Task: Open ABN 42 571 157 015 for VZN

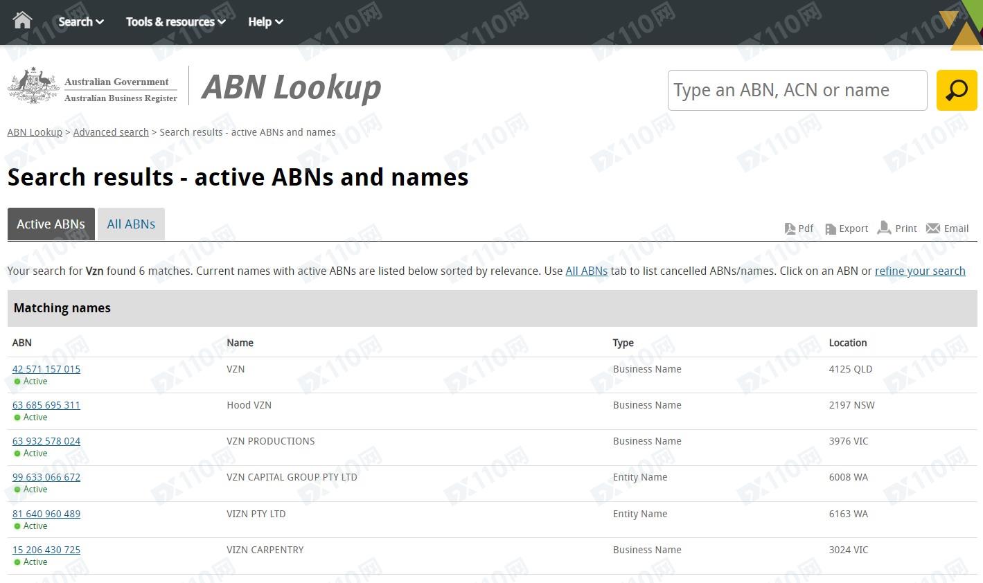Action: (46, 369)
